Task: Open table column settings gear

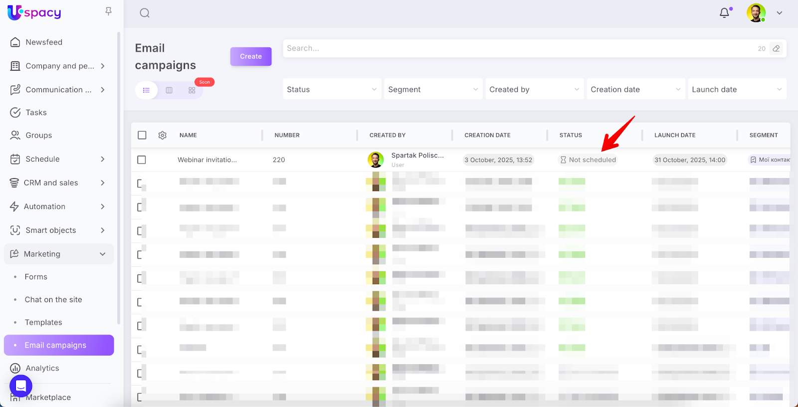Action: click(x=162, y=135)
